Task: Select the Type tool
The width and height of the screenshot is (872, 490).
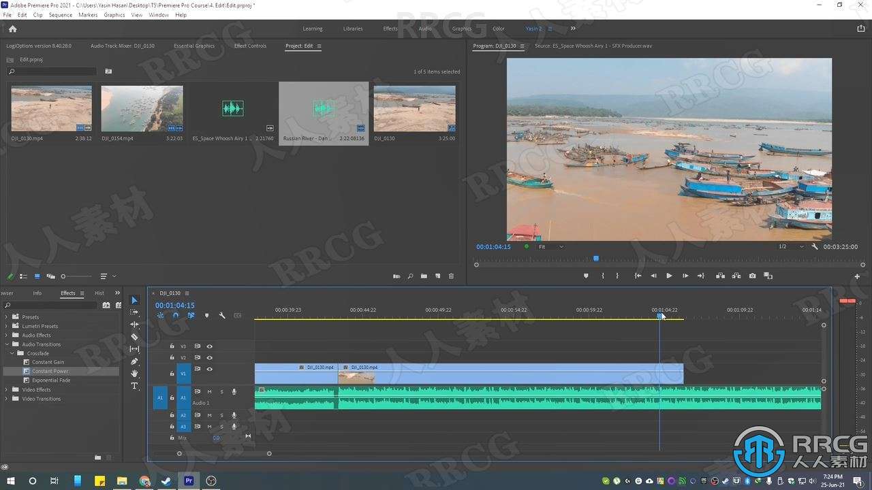Action: click(x=134, y=386)
